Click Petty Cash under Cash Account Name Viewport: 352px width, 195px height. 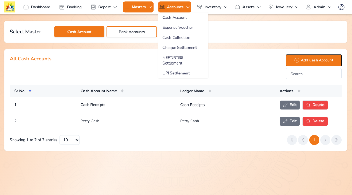pyautogui.click(x=90, y=121)
